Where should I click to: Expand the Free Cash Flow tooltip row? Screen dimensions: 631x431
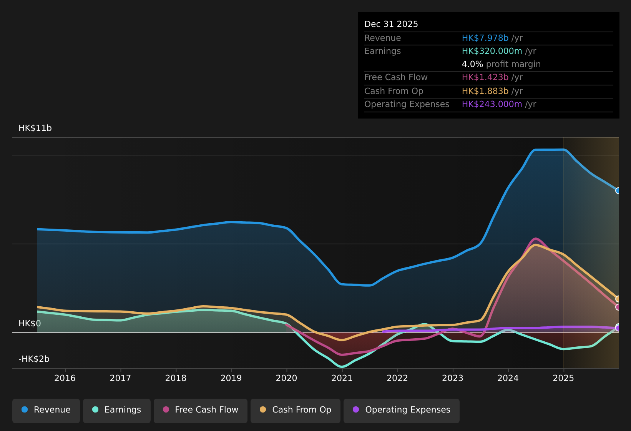coord(396,77)
